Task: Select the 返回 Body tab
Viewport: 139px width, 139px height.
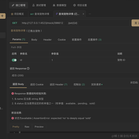Action: click(18, 84)
